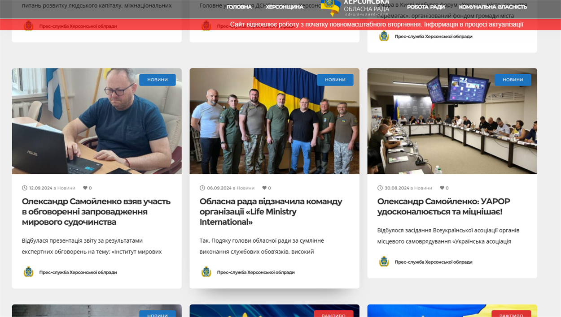Click the 30.08.2024 date text
Screen dimensions: 561x317
tap(397, 188)
